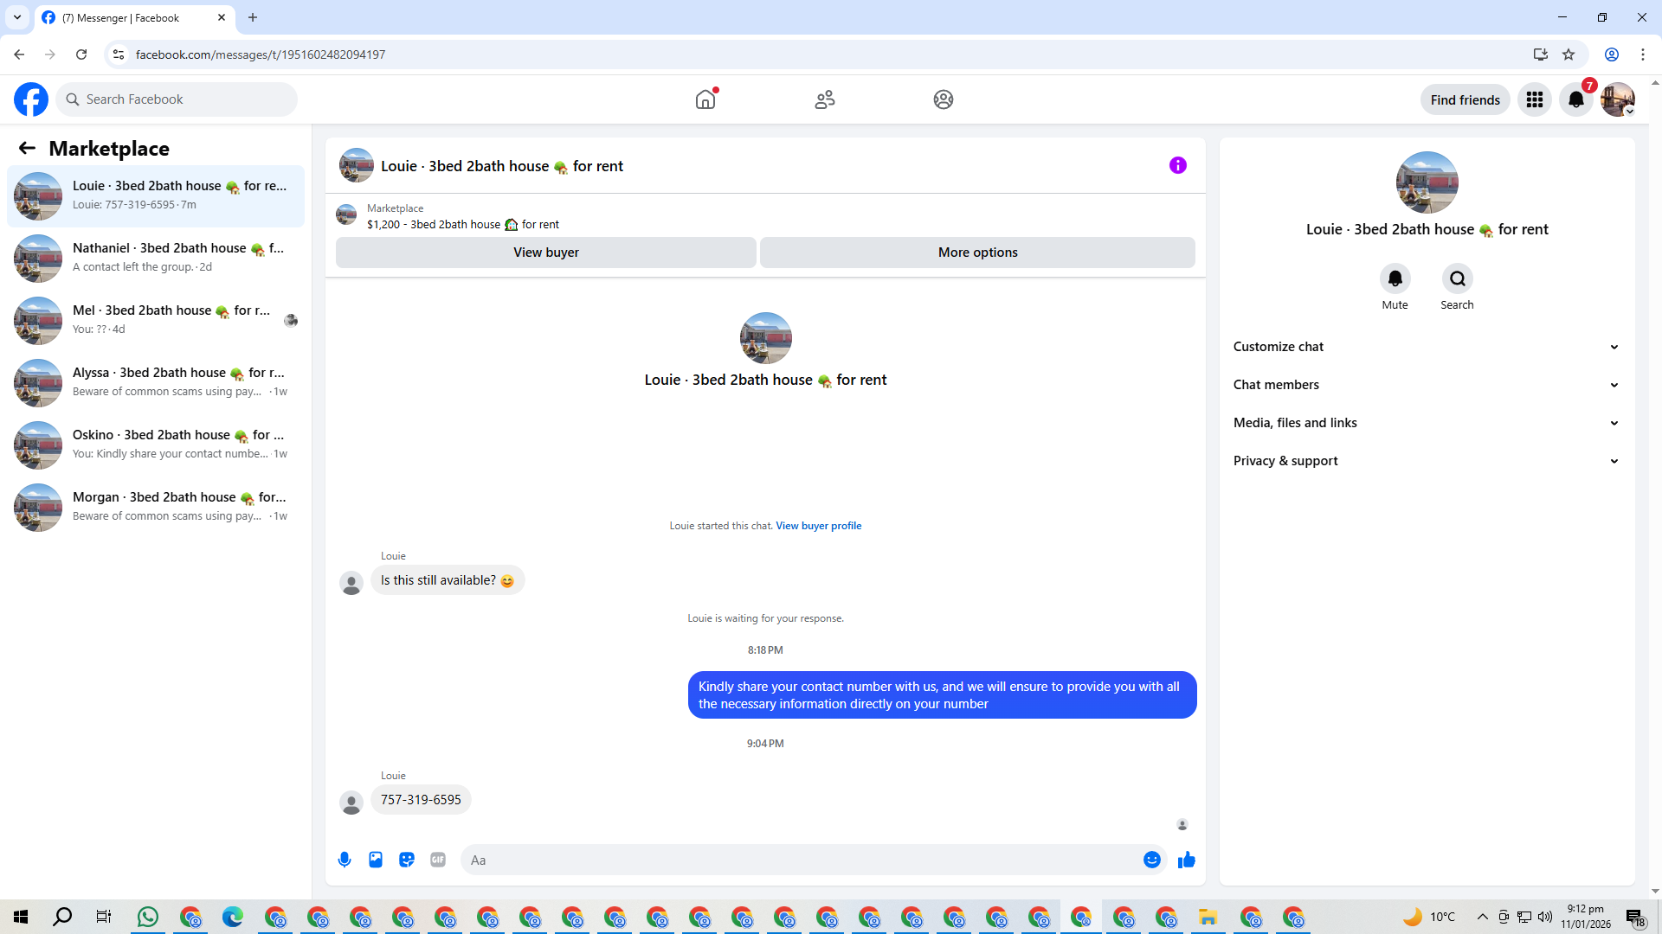The width and height of the screenshot is (1662, 934).
Task: Open Morgan's 3bed 2bath house conversation
Action: coord(156,508)
